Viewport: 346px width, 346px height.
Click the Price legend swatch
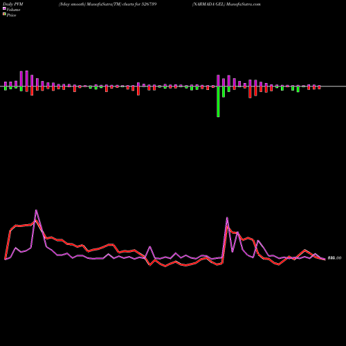(x=4, y=15)
